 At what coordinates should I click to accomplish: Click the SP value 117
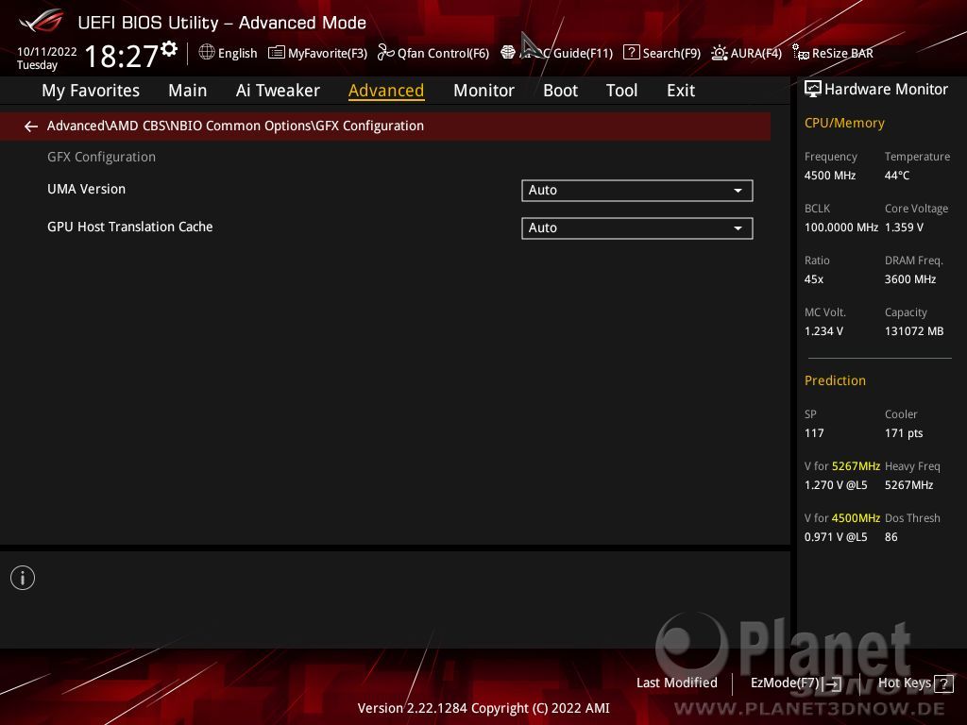click(814, 432)
